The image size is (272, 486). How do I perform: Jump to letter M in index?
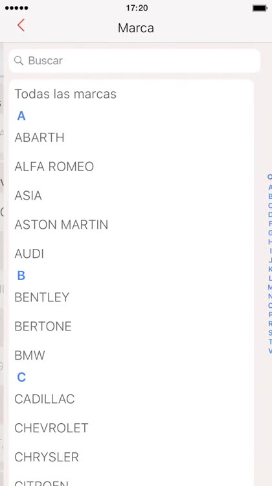tap(270, 287)
